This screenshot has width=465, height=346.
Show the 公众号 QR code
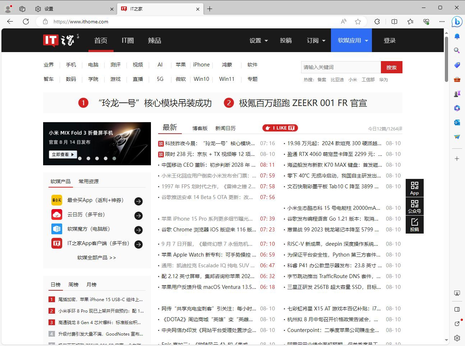coord(415,206)
